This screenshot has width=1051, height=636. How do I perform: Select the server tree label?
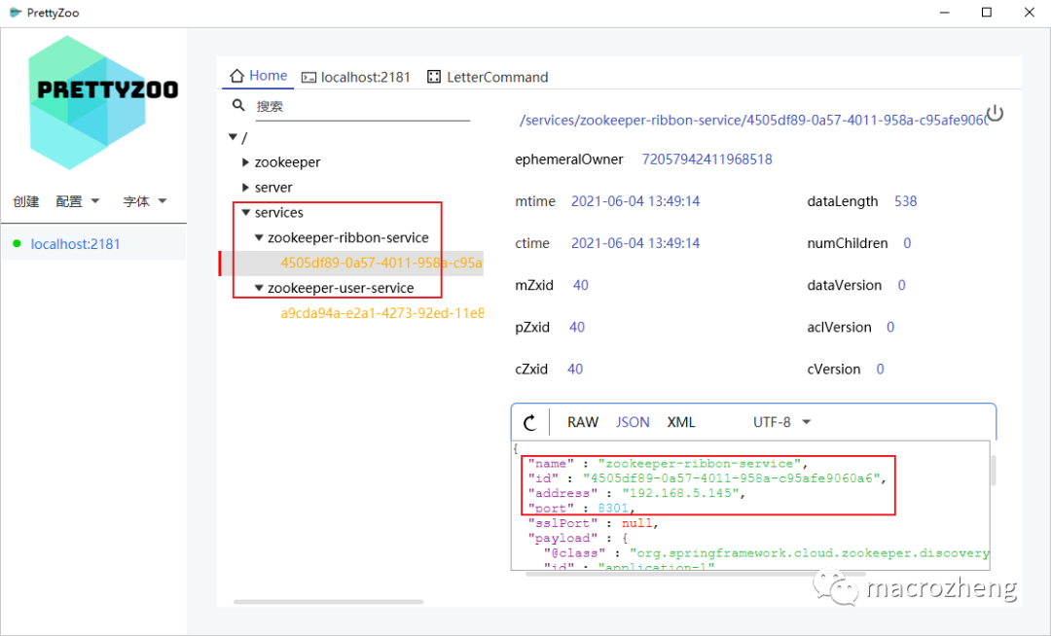(273, 188)
